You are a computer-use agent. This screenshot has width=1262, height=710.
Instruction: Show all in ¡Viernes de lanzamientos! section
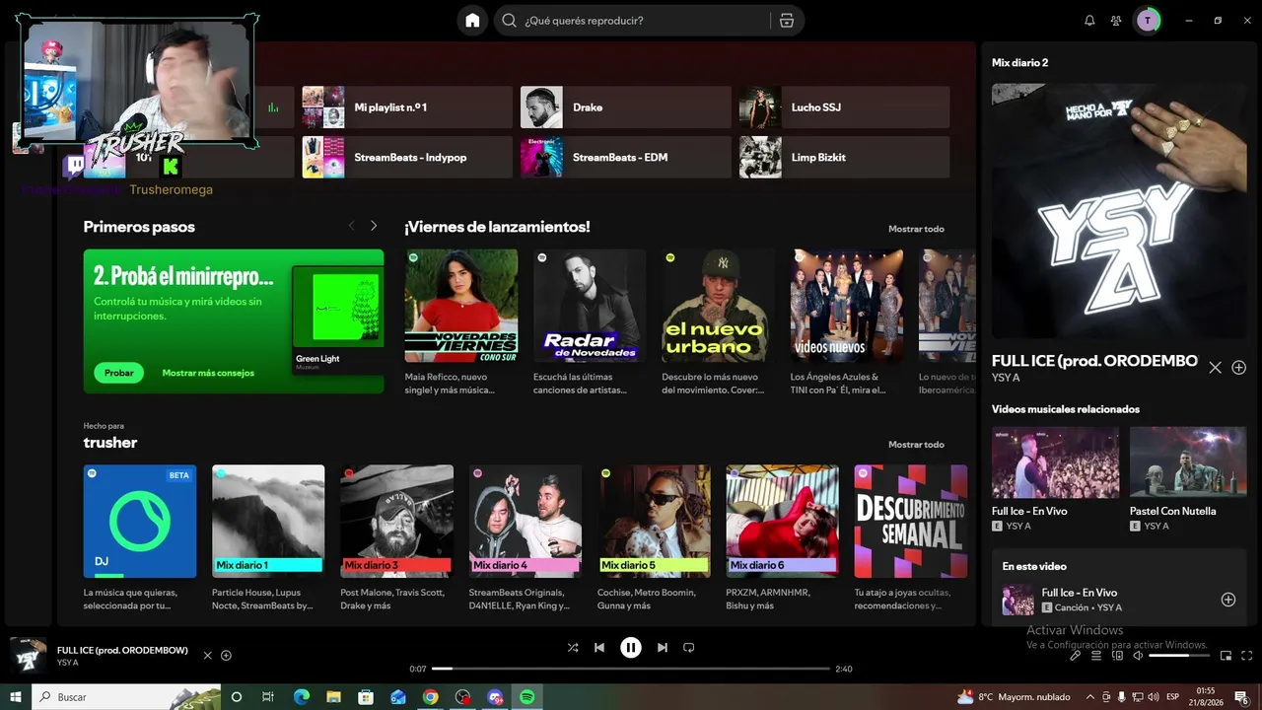pos(916,229)
